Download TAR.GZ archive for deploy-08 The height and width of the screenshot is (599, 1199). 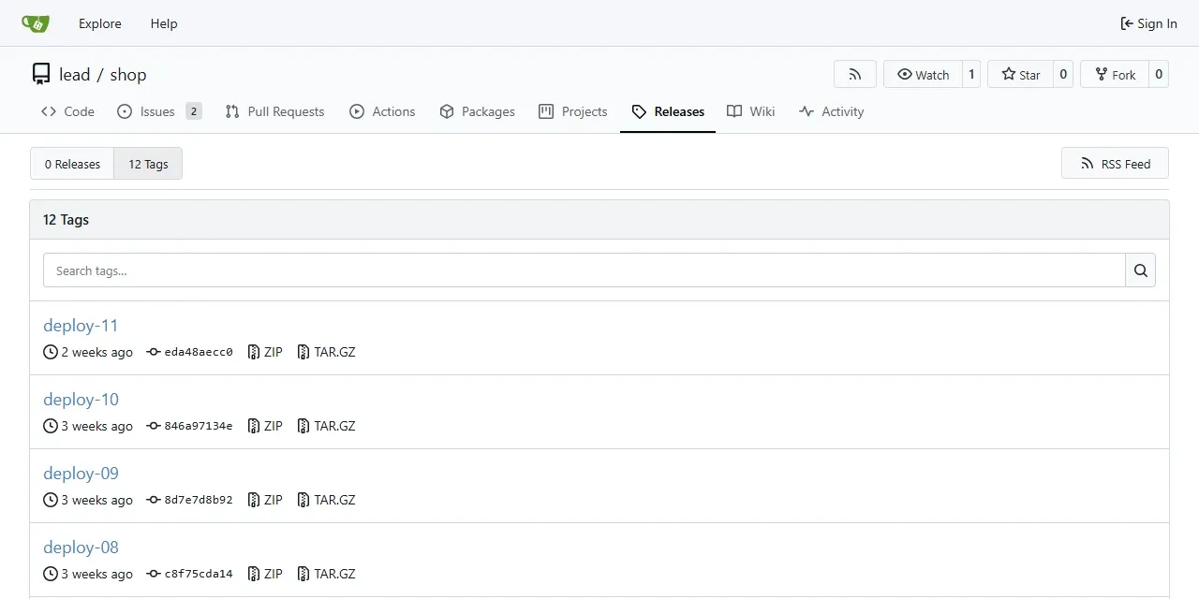click(x=326, y=574)
